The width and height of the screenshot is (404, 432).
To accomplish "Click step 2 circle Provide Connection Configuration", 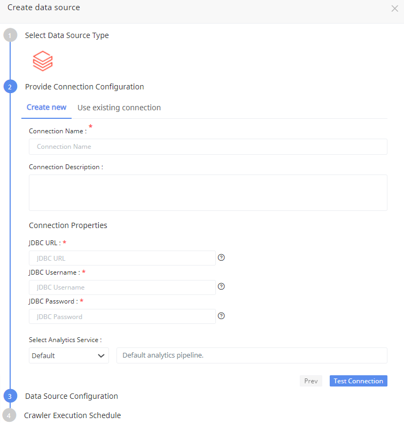I will (10, 86).
